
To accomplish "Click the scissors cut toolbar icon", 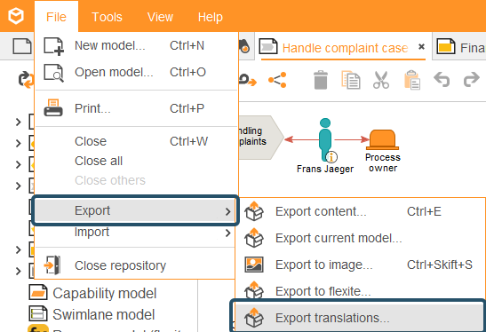I will point(381,80).
